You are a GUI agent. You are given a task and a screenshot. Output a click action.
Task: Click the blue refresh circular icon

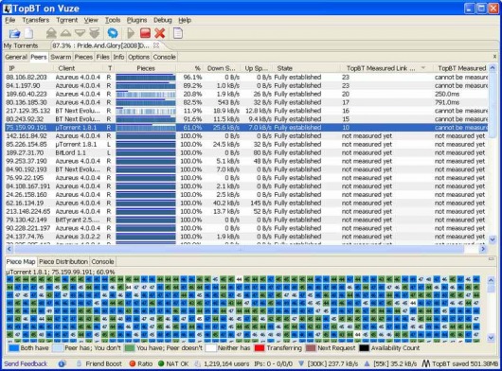[x=113, y=33]
